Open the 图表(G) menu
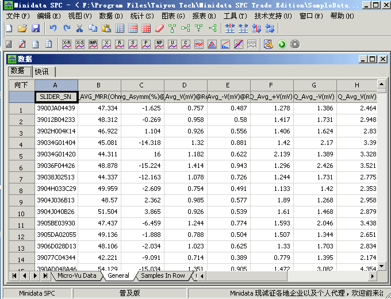The height and width of the screenshot is (299, 391). click(173, 16)
